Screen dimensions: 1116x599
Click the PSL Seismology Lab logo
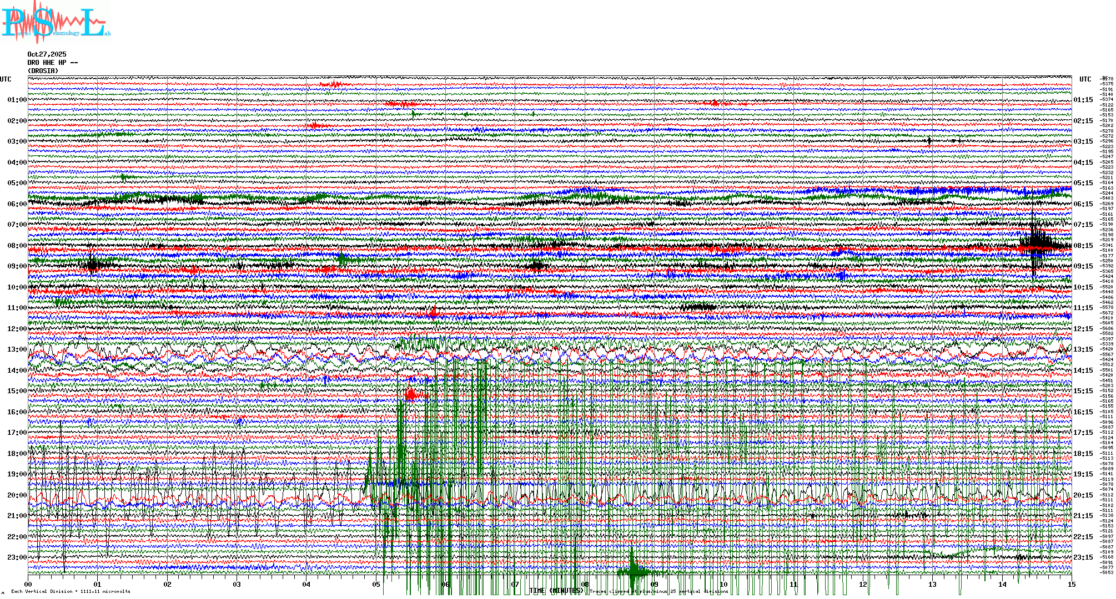pos(56,22)
